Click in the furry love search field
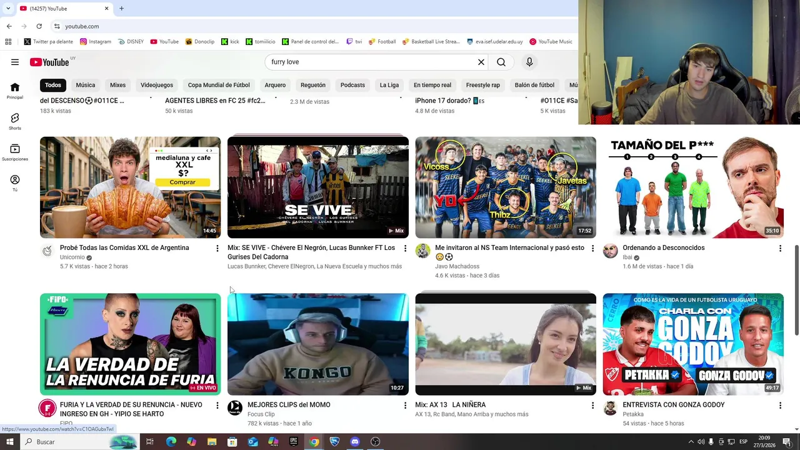Viewport: 800px width, 450px height. (369, 62)
